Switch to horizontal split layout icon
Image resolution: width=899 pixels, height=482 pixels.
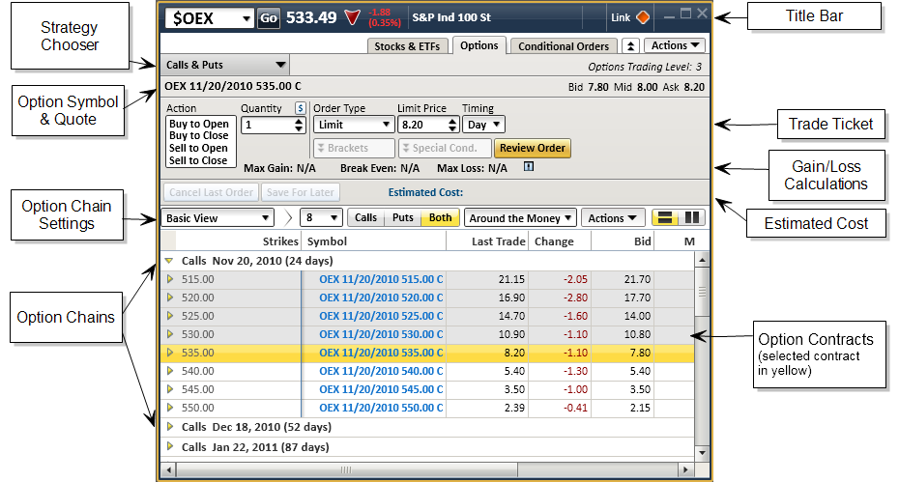pos(665,218)
